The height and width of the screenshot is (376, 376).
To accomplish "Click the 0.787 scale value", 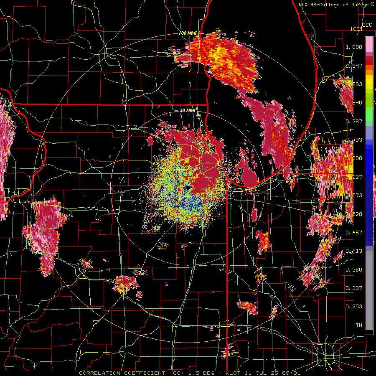I will coord(354,121).
